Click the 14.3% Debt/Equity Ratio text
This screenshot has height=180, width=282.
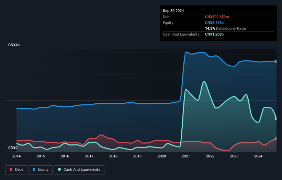click(x=225, y=28)
